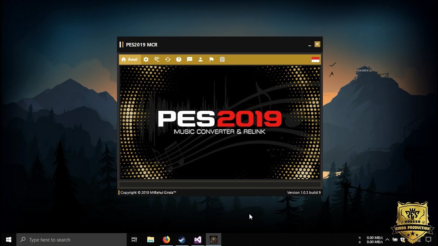
Task: Minimize the PES2019 MCR window
Action: click(x=310, y=45)
